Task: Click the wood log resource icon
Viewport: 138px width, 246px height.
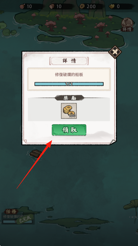Action: 52,6
